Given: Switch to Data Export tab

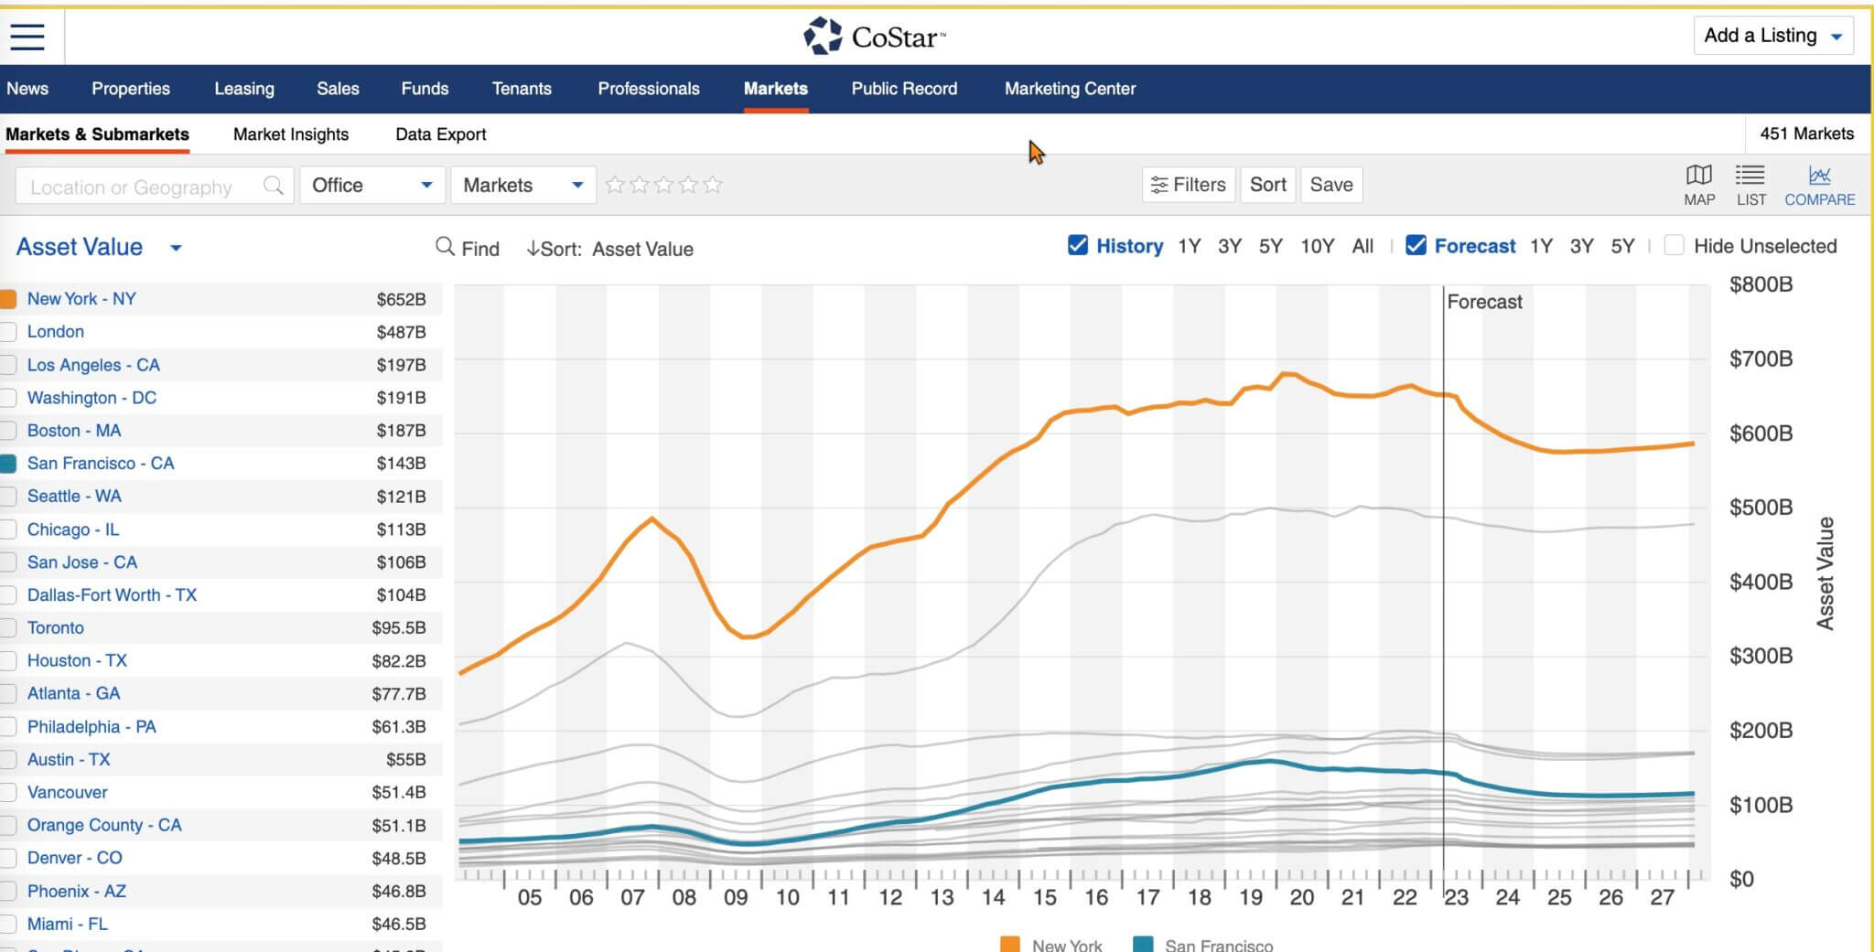Looking at the screenshot, I should [x=440, y=134].
